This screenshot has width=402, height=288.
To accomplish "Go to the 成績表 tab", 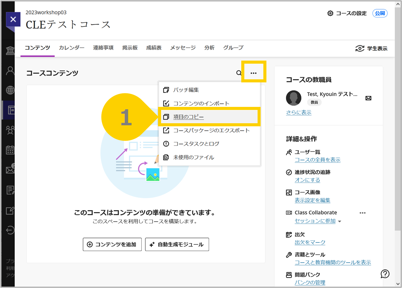I will pyautogui.click(x=154, y=48).
